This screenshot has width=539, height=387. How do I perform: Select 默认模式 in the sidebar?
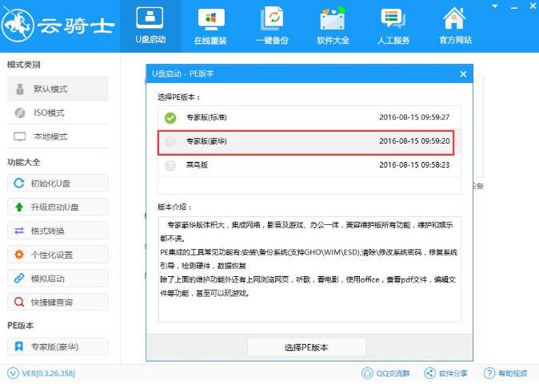58,89
